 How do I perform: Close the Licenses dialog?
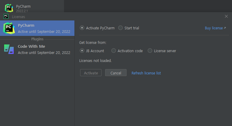[x=226, y=16]
